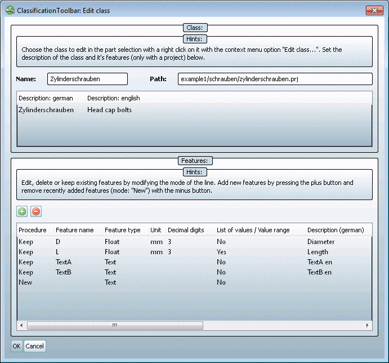The width and height of the screenshot is (389, 363).
Task: Select 'Yes' list of values cell
Action: (221, 252)
